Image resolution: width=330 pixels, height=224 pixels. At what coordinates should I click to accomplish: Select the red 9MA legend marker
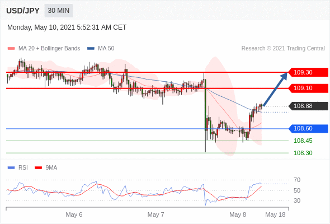tap(38, 168)
